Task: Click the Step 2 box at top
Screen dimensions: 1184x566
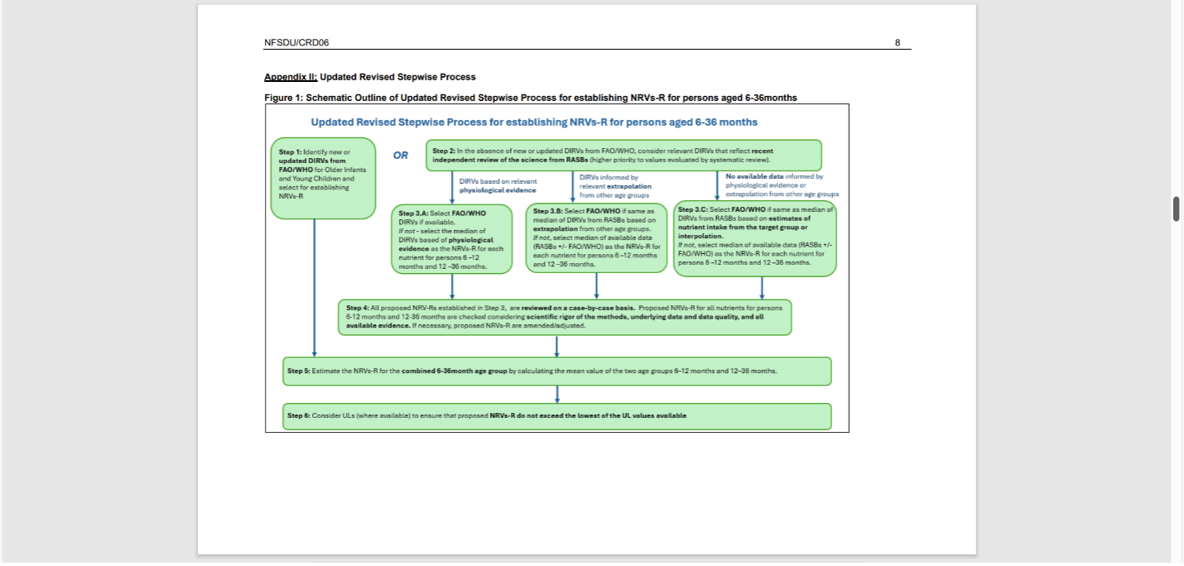Action: (x=623, y=156)
